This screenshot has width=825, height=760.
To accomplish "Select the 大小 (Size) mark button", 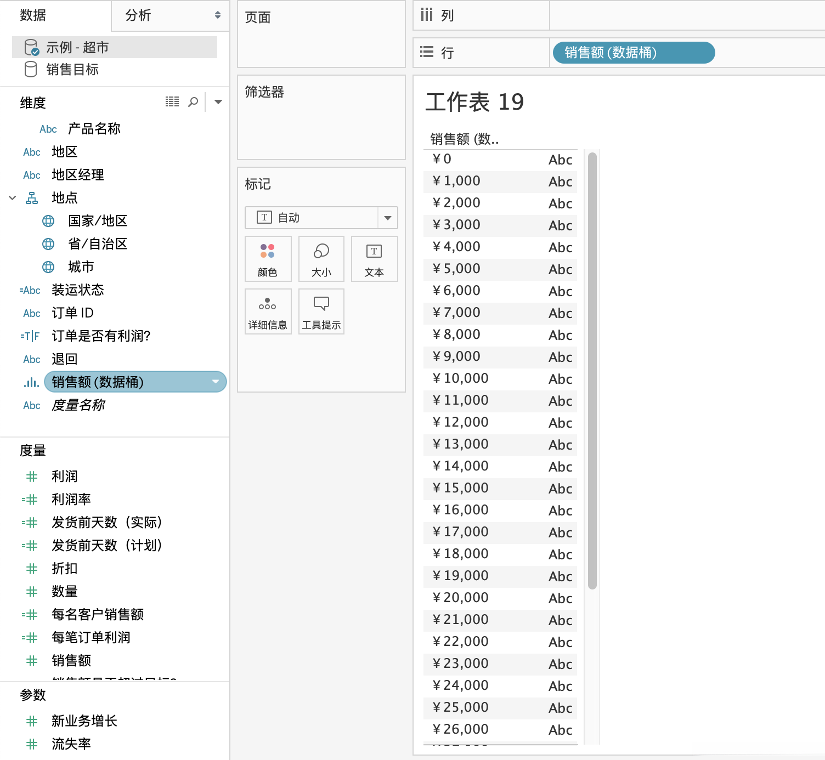I will click(321, 259).
